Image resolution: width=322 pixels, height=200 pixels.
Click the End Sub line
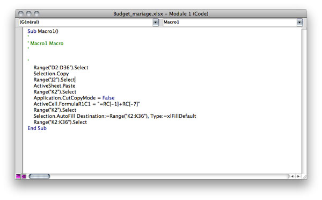[37, 128]
